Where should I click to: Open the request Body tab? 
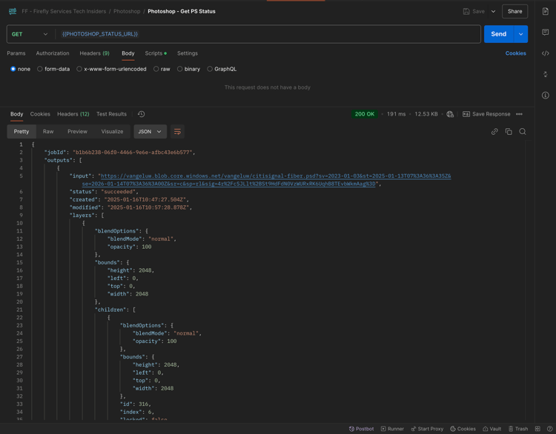click(128, 53)
